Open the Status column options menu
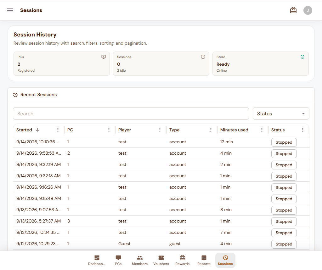The width and height of the screenshot is (322, 270). click(x=303, y=130)
